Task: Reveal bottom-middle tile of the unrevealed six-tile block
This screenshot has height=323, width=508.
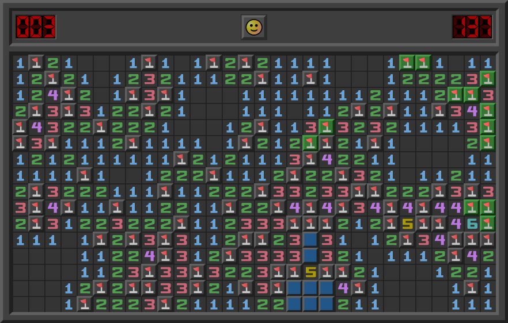Action: (310, 304)
